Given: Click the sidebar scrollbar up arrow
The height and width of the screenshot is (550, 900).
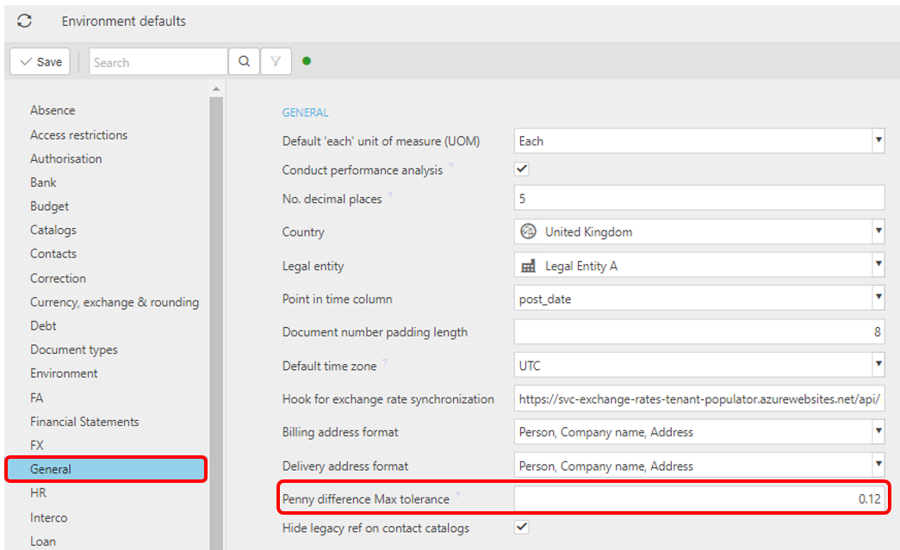Looking at the screenshot, I should click(x=216, y=89).
